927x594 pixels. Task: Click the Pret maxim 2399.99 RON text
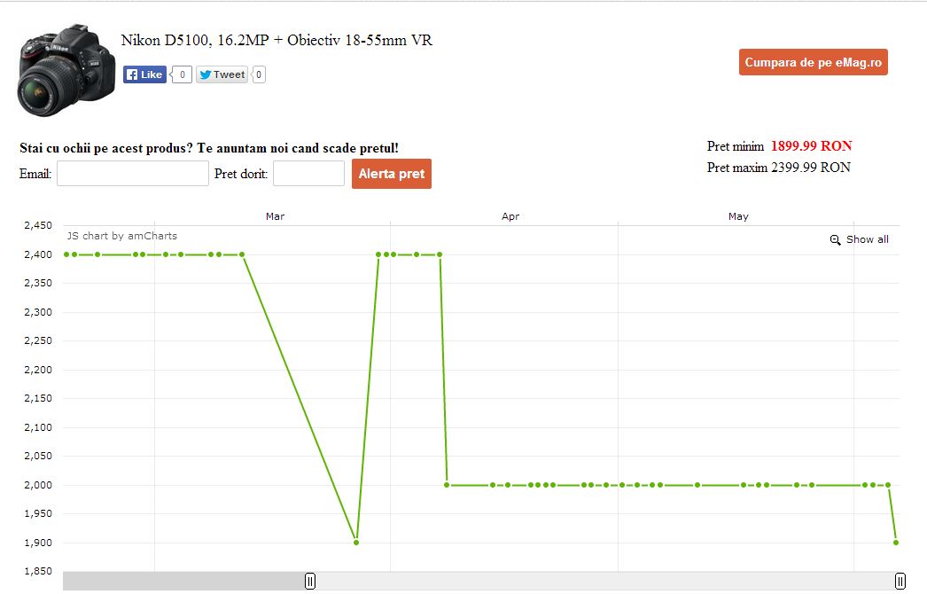pos(779,168)
